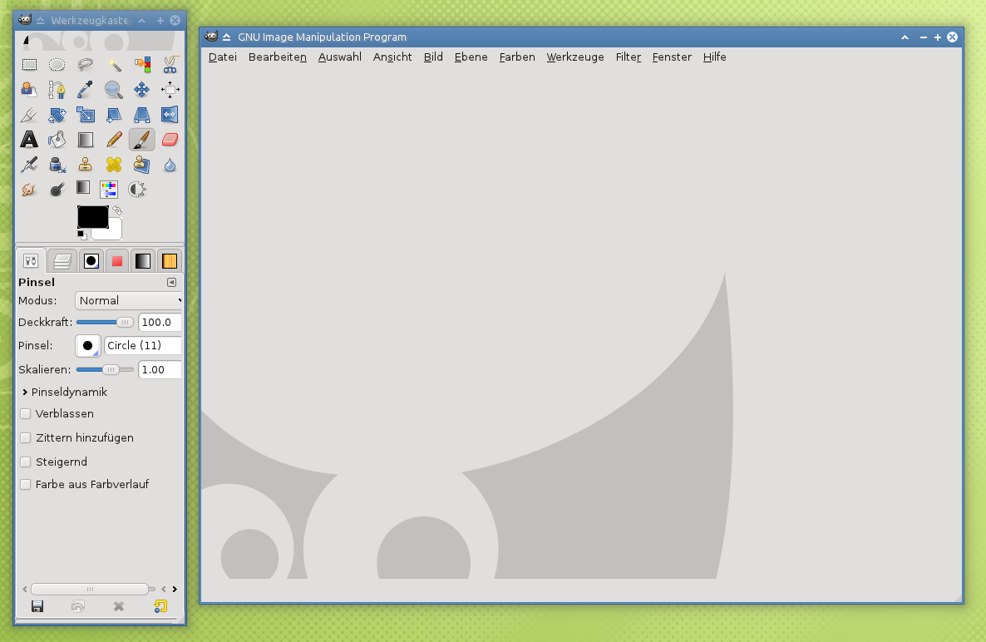
Task: Open the Auswahl menu
Action: (339, 57)
